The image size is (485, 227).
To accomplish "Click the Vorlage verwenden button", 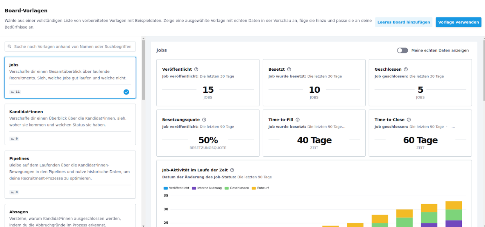I will pyautogui.click(x=458, y=22).
